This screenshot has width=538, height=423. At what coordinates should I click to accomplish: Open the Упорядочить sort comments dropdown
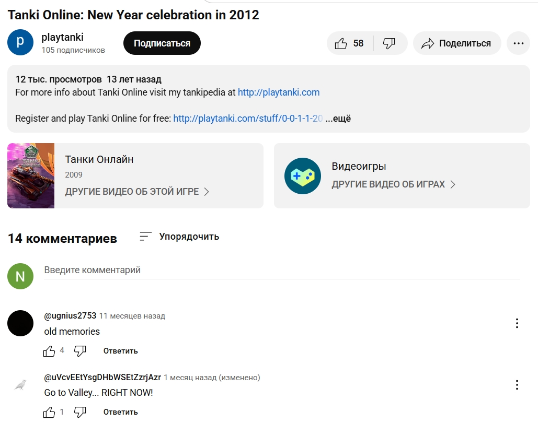pyautogui.click(x=179, y=237)
